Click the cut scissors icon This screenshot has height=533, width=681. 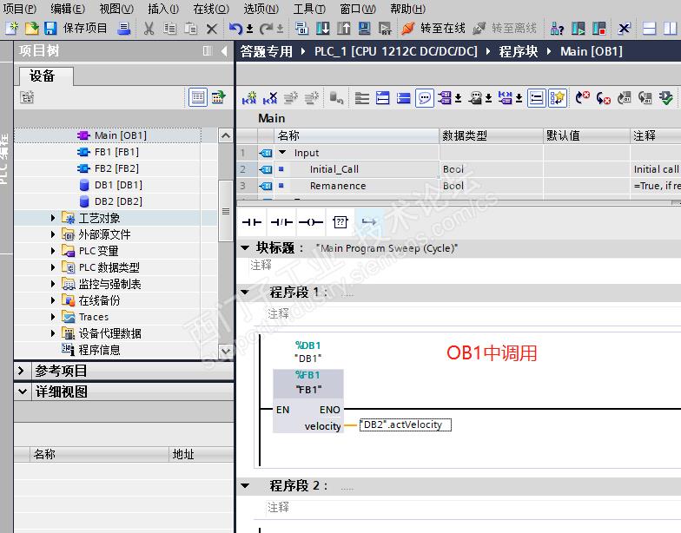point(149,28)
